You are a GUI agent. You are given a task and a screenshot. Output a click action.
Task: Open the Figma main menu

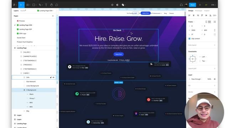tap(14, 5)
